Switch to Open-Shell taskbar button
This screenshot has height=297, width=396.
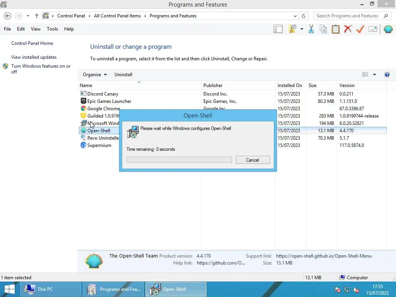click(x=176, y=289)
